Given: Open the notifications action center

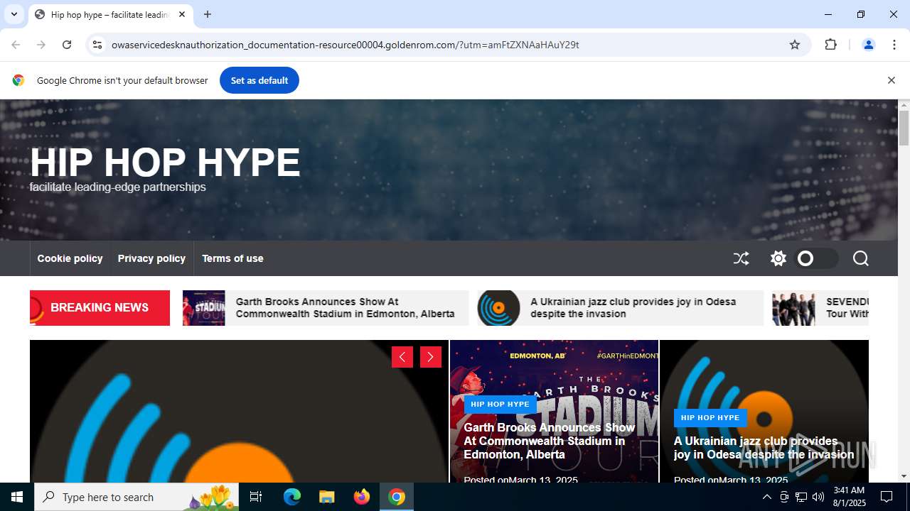Looking at the screenshot, I should coord(887,497).
